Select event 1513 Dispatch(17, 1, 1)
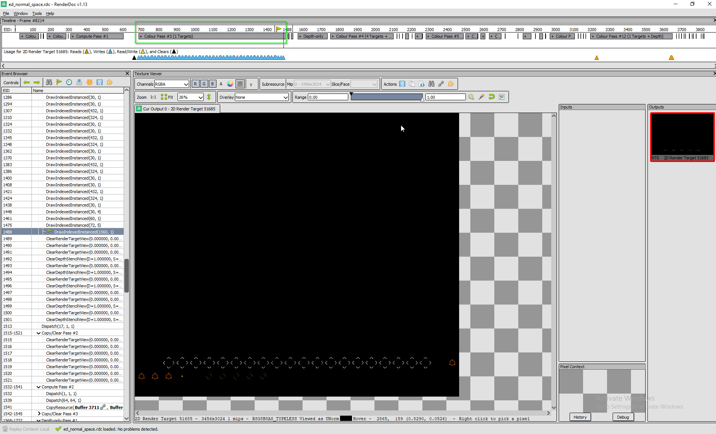This screenshot has width=716, height=434. coord(63,326)
